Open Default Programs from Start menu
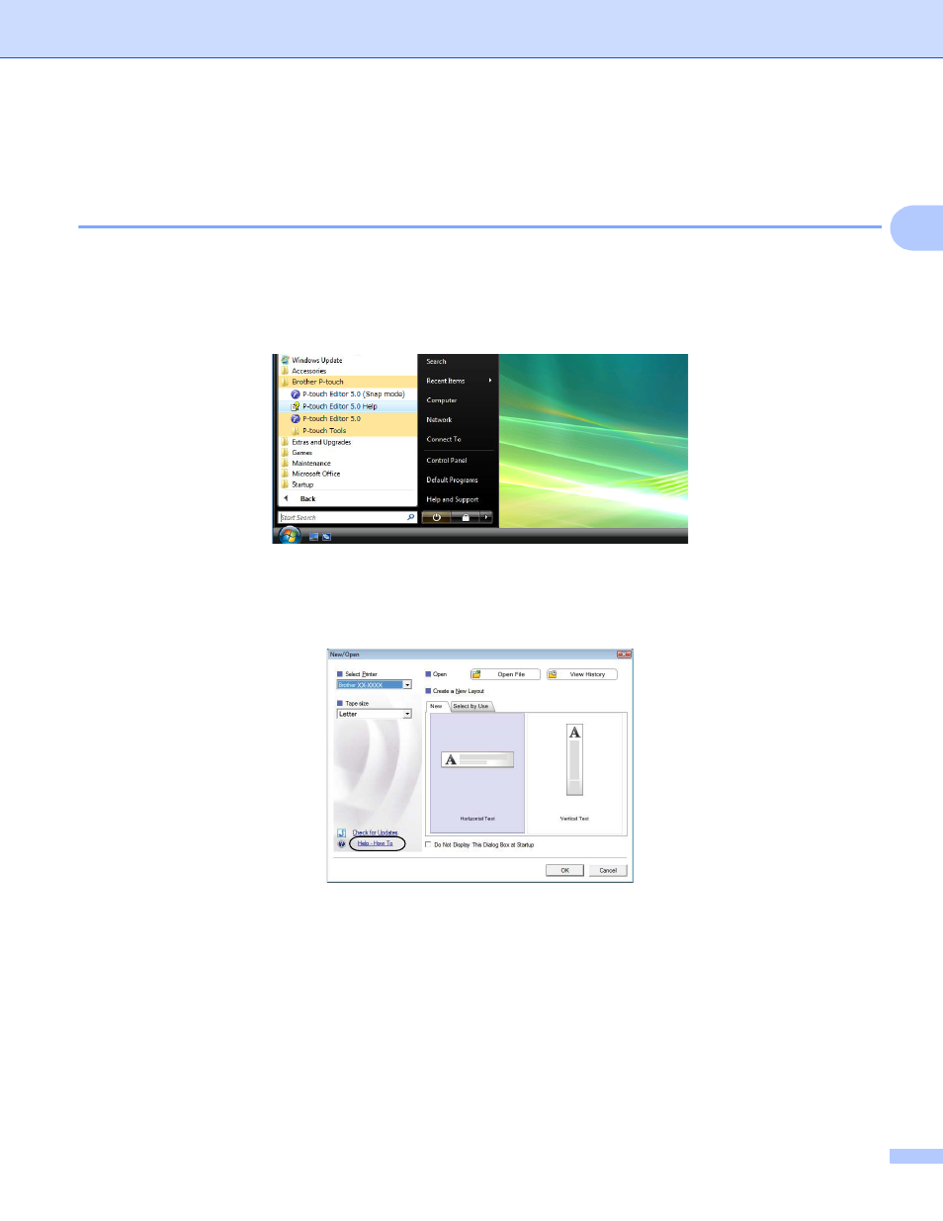Screen dimensions: 943x1221 tap(452, 480)
